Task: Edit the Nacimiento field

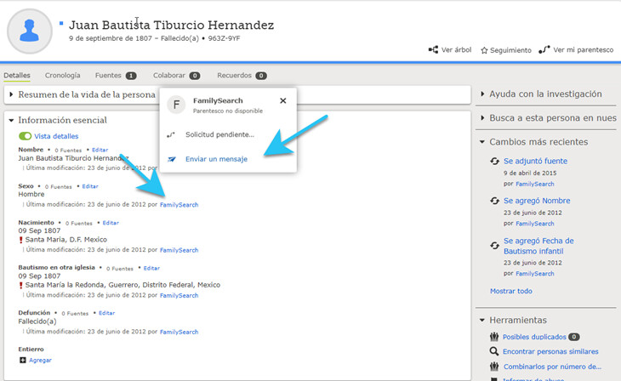Action: point(111,223)
